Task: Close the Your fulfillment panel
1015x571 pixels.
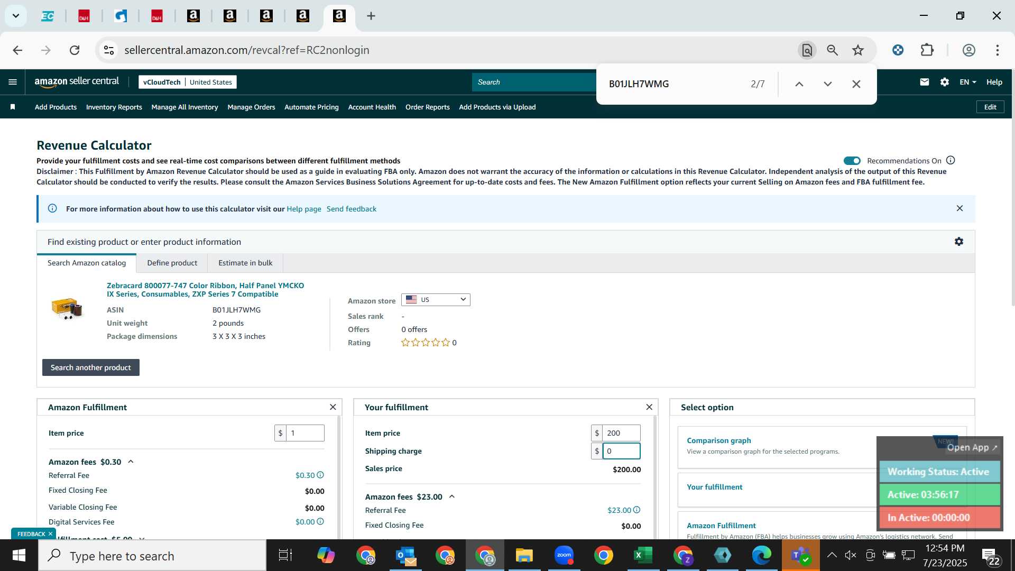Action: [x=649, y=407]
